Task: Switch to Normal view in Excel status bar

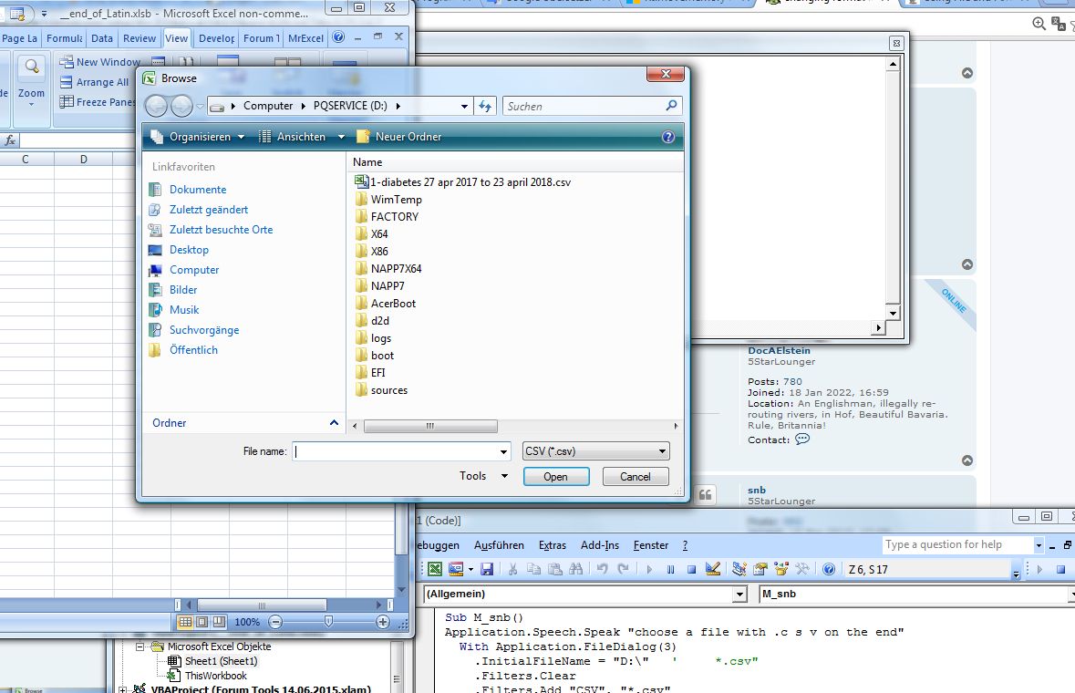Action: [185, 622]
